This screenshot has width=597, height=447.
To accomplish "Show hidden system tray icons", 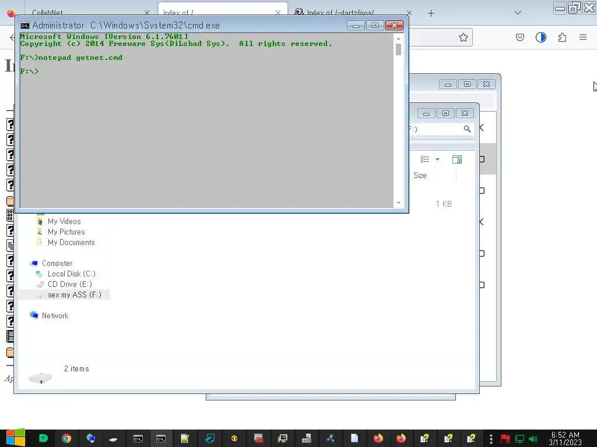I will 491,439.
